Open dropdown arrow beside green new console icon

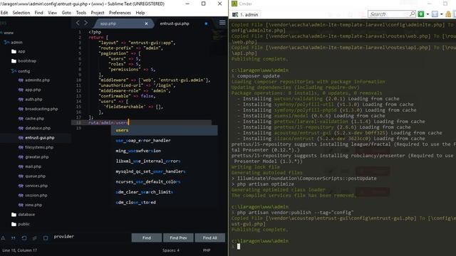point(427,14)
